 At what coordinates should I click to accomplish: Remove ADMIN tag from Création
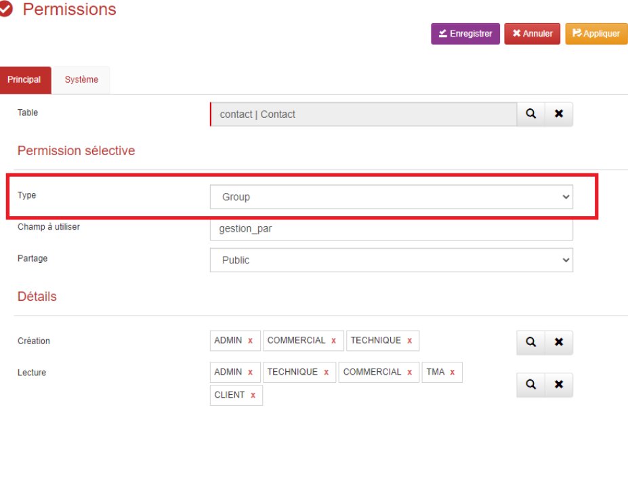[x=250, y=341]
